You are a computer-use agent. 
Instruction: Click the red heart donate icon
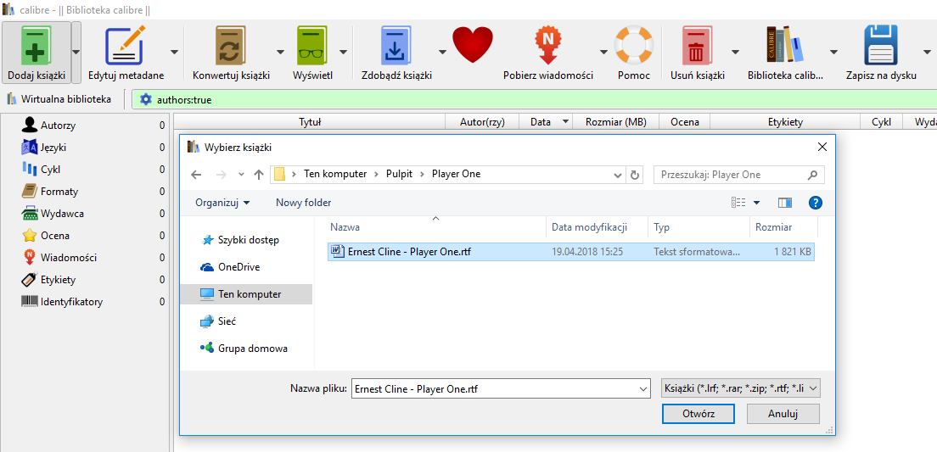[473, 46]
